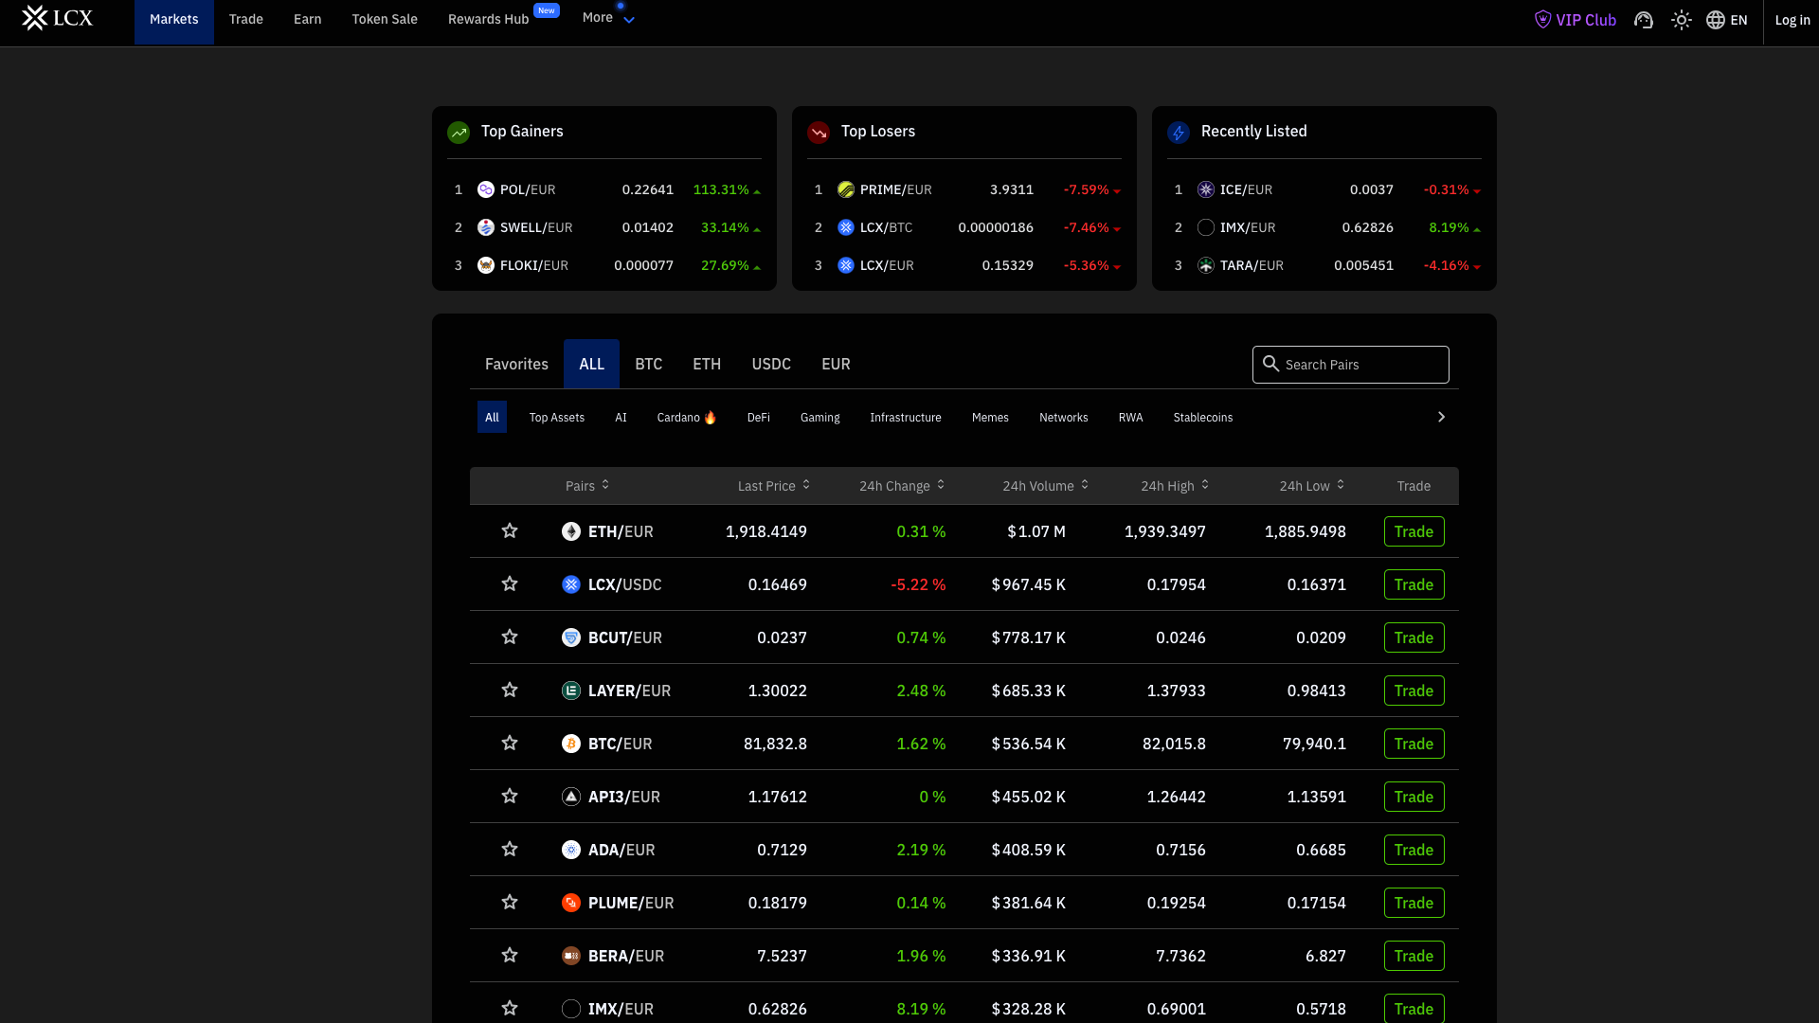
Task: Click the Recently Listed lightning icon
Action: pos(1179,133)
